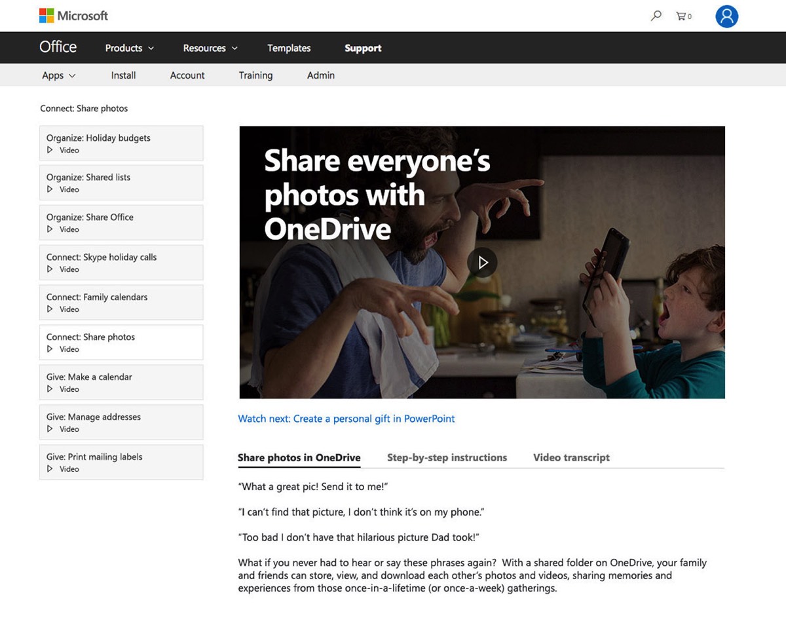Click play icon under Holiday budgets
The image size is (786, 629).
(x=50, y=150)
